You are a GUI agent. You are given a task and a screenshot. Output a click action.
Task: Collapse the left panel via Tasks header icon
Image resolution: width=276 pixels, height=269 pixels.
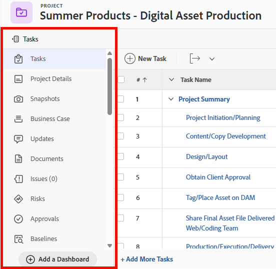15,39
